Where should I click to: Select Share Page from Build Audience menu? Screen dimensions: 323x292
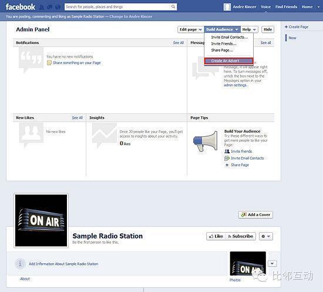222,51
